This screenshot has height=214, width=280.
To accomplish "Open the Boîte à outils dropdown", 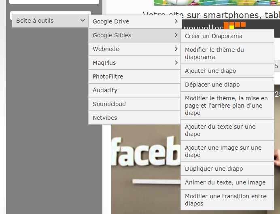I will pos(50,21).
